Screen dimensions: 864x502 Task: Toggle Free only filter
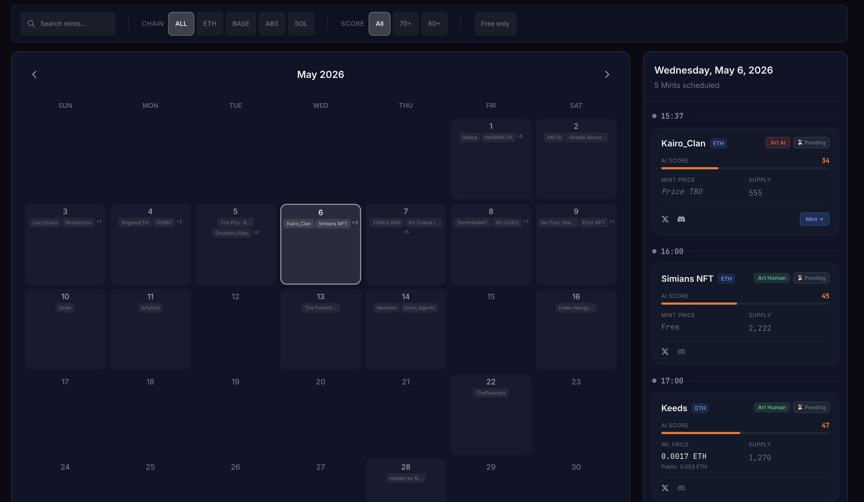point(495,24)
